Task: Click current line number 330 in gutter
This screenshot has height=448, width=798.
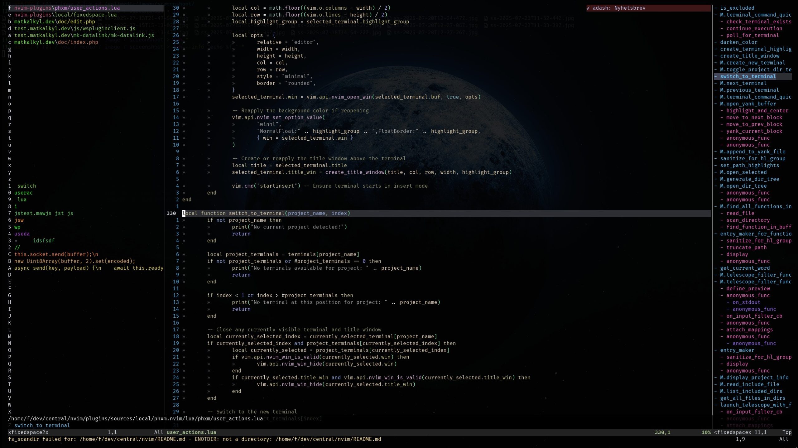Action: click(171, 214)
